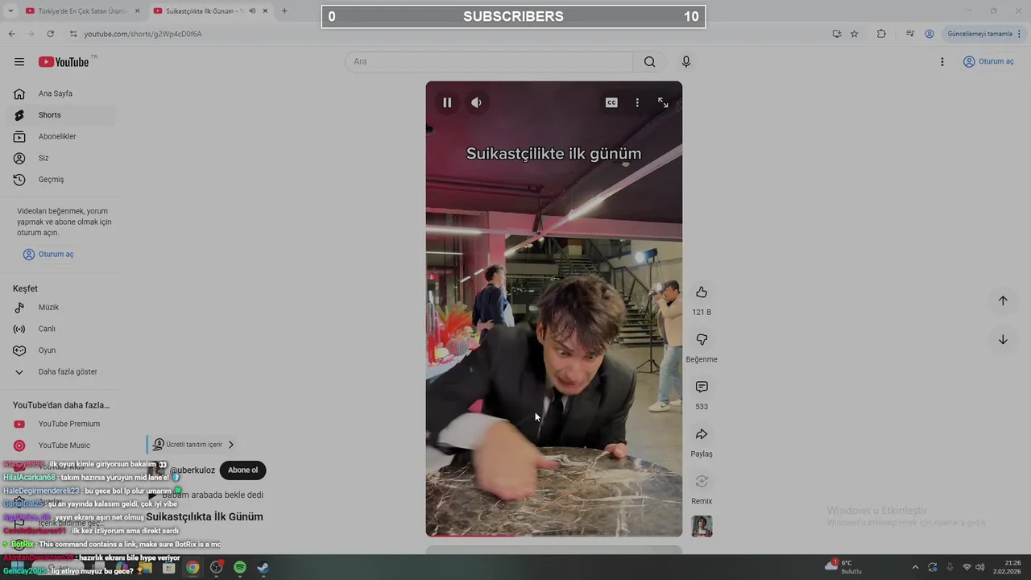Image resolution: width=1031 pixels, height=580 pixels.
Task: Close the Suikastçılıkta İlk Günüm tab
Action: [265, 11]
